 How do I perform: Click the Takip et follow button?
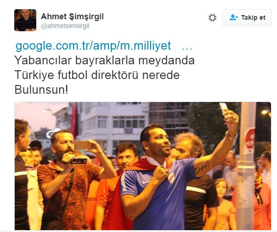(x=247, y=17)
